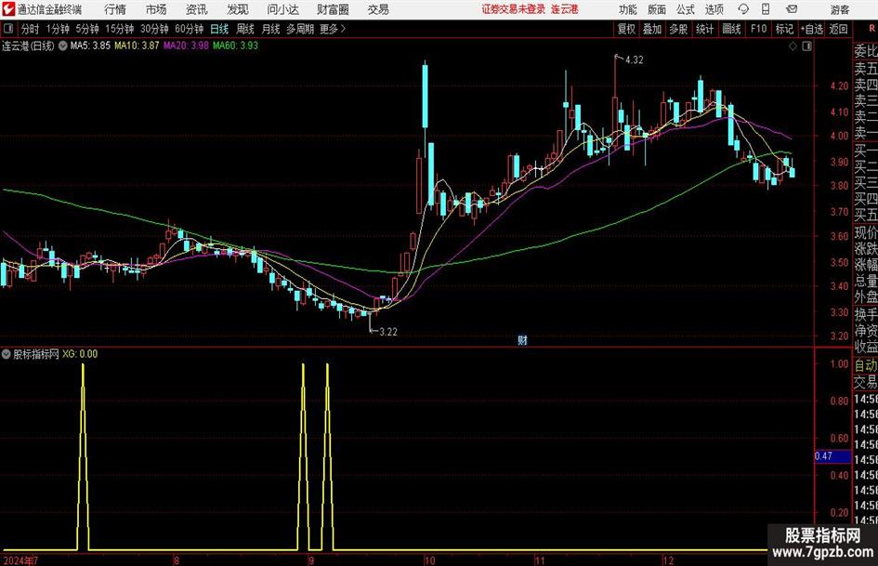Switch to the 60分钟 period tab
Screen dimensions: 878x566
(x=189, y=29)
